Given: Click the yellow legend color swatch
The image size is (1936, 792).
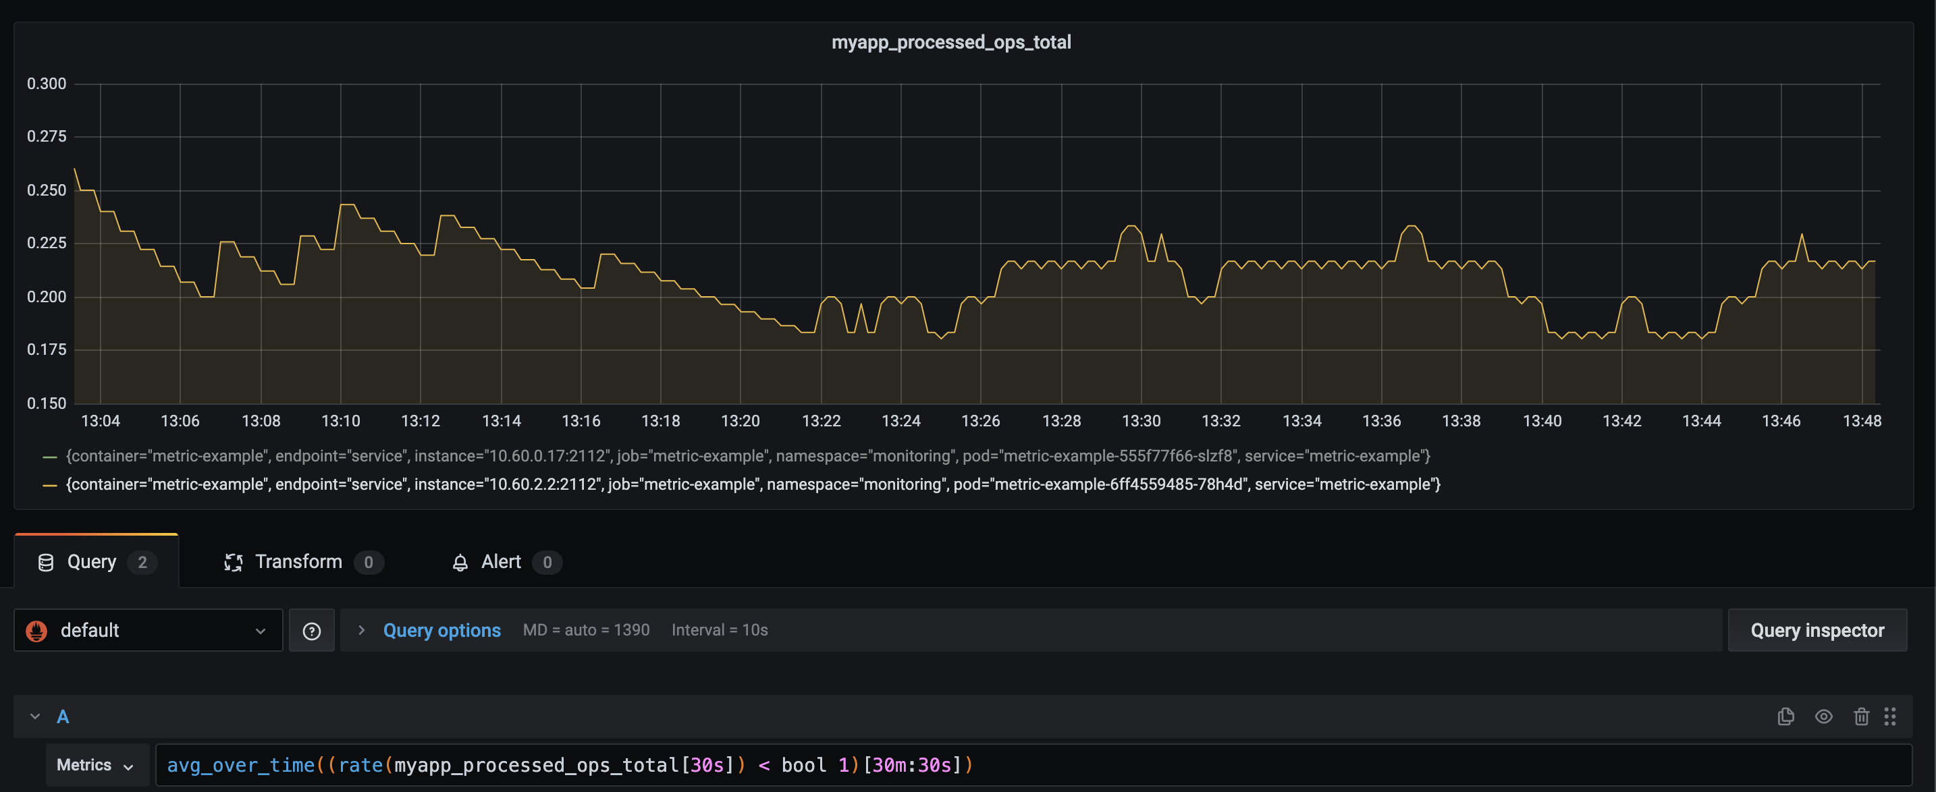Looking at the screenshot, I should 51,486.
